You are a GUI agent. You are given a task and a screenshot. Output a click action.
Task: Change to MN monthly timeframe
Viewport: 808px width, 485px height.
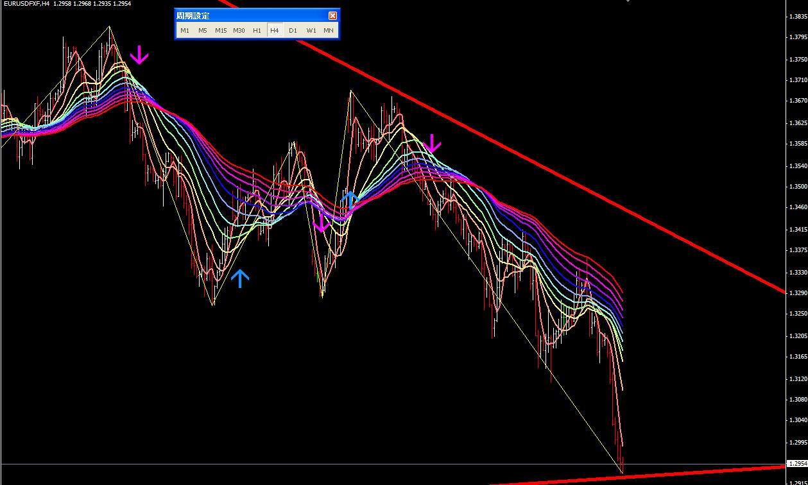click(x=329, y=30)
